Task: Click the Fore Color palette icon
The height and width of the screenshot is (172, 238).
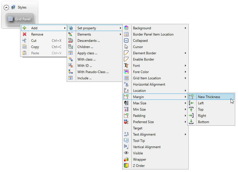Action: click(x=127, y=72)
